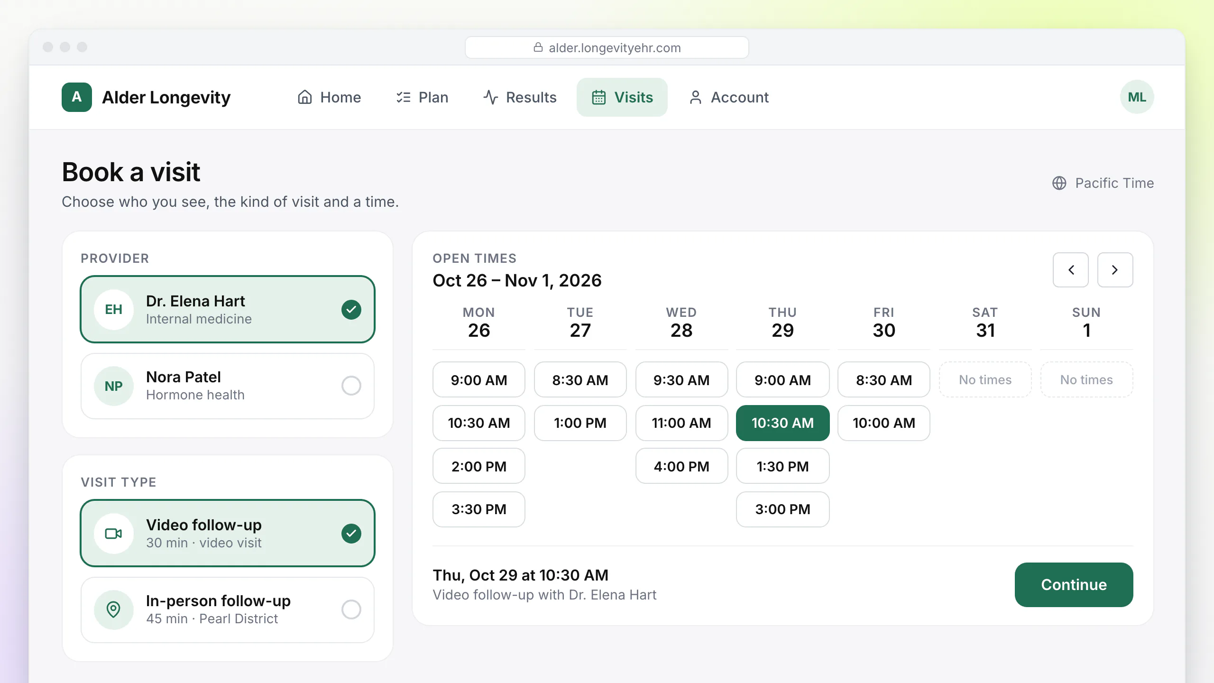Go to next week with right chevron
The height and width of the screenshot is (683, 1214).
pyautogui.click(x=1115, y=270)
